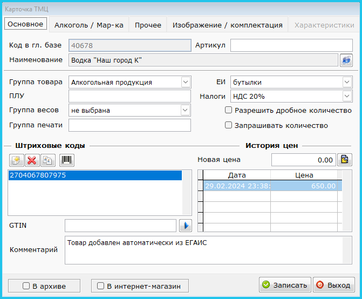This screenshot has width=362, height=299.
Task: Tick the Запрашивать количество checkbox
Action: [228, 125]
